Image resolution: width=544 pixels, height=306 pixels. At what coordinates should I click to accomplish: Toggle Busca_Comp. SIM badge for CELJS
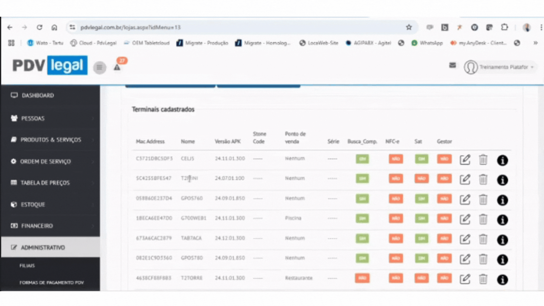point(362,159)
